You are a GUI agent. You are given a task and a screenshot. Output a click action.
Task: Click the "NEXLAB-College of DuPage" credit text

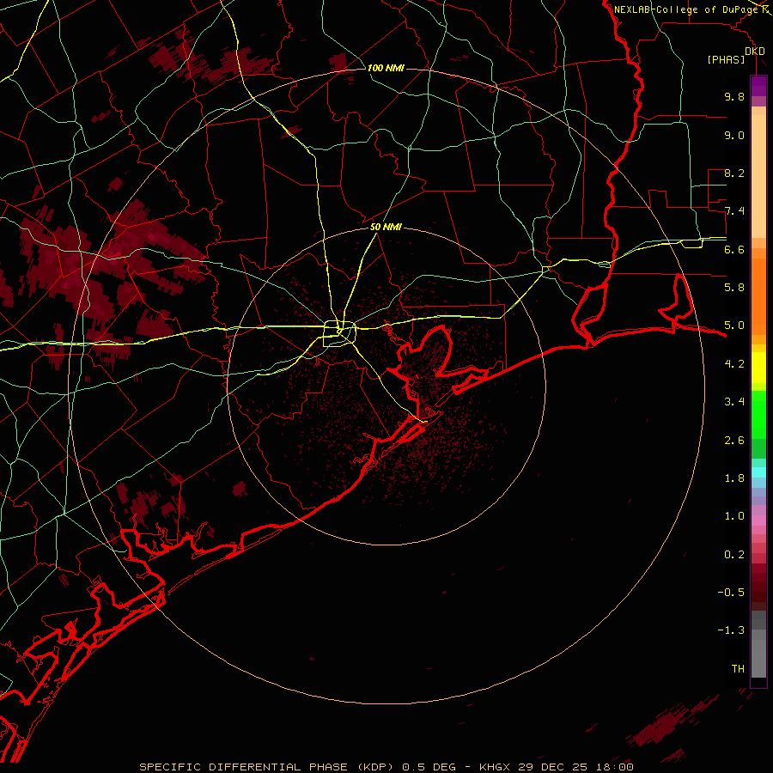[685, 9]
